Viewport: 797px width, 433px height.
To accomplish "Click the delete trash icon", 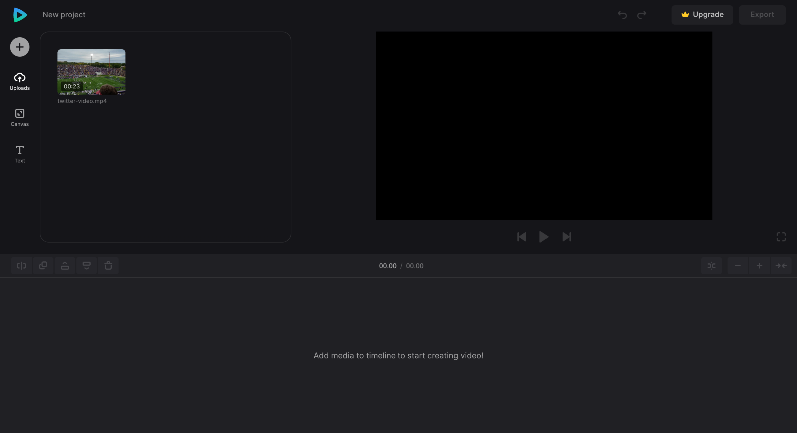I will 108,266.
